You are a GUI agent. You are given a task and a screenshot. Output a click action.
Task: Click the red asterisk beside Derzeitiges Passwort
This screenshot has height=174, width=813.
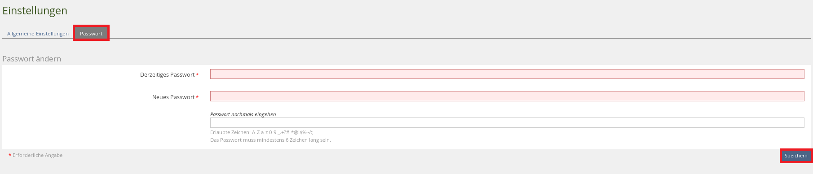(x=197, y=75)
